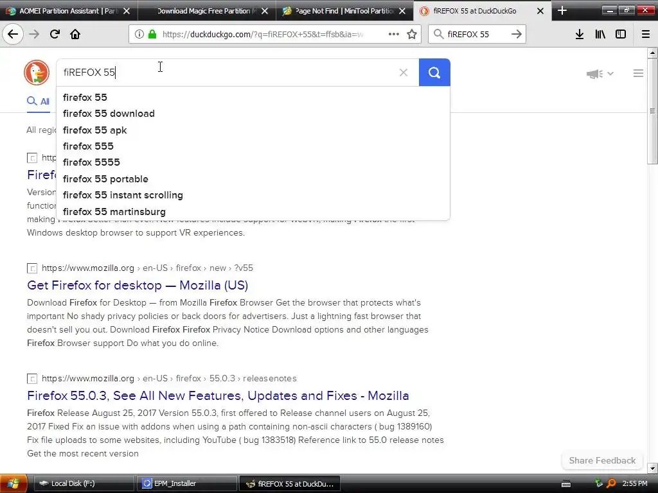
Task: Close the Download Magic Free Partition tab
Action: (264, 11)
